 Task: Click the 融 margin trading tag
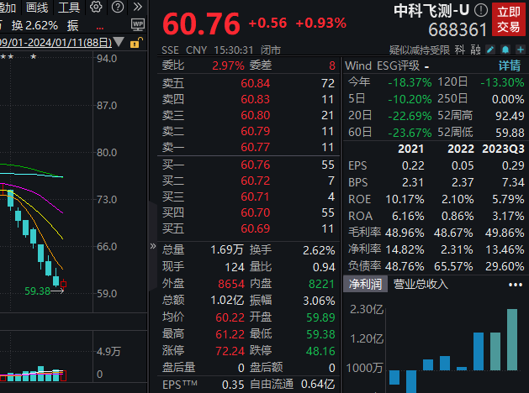(475, 50)
